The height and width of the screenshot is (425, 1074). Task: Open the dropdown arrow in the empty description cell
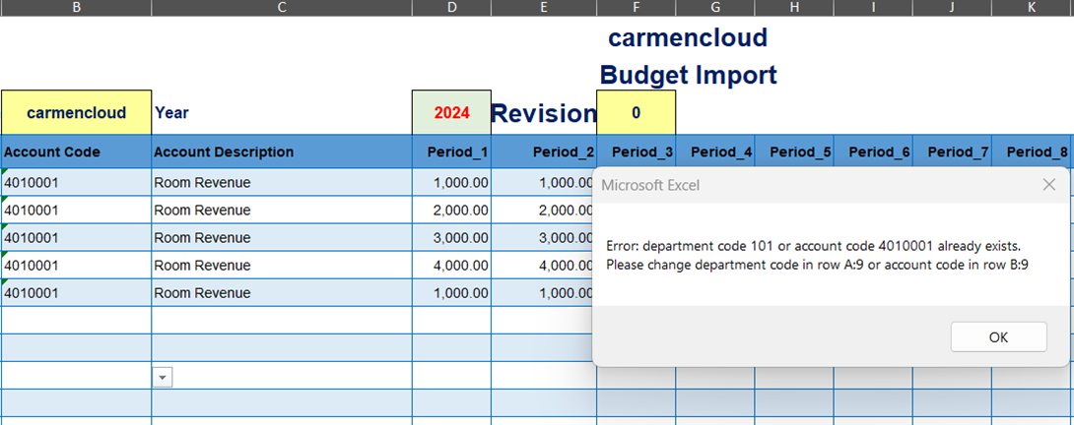pyautogui.click(x=164, y=377)
